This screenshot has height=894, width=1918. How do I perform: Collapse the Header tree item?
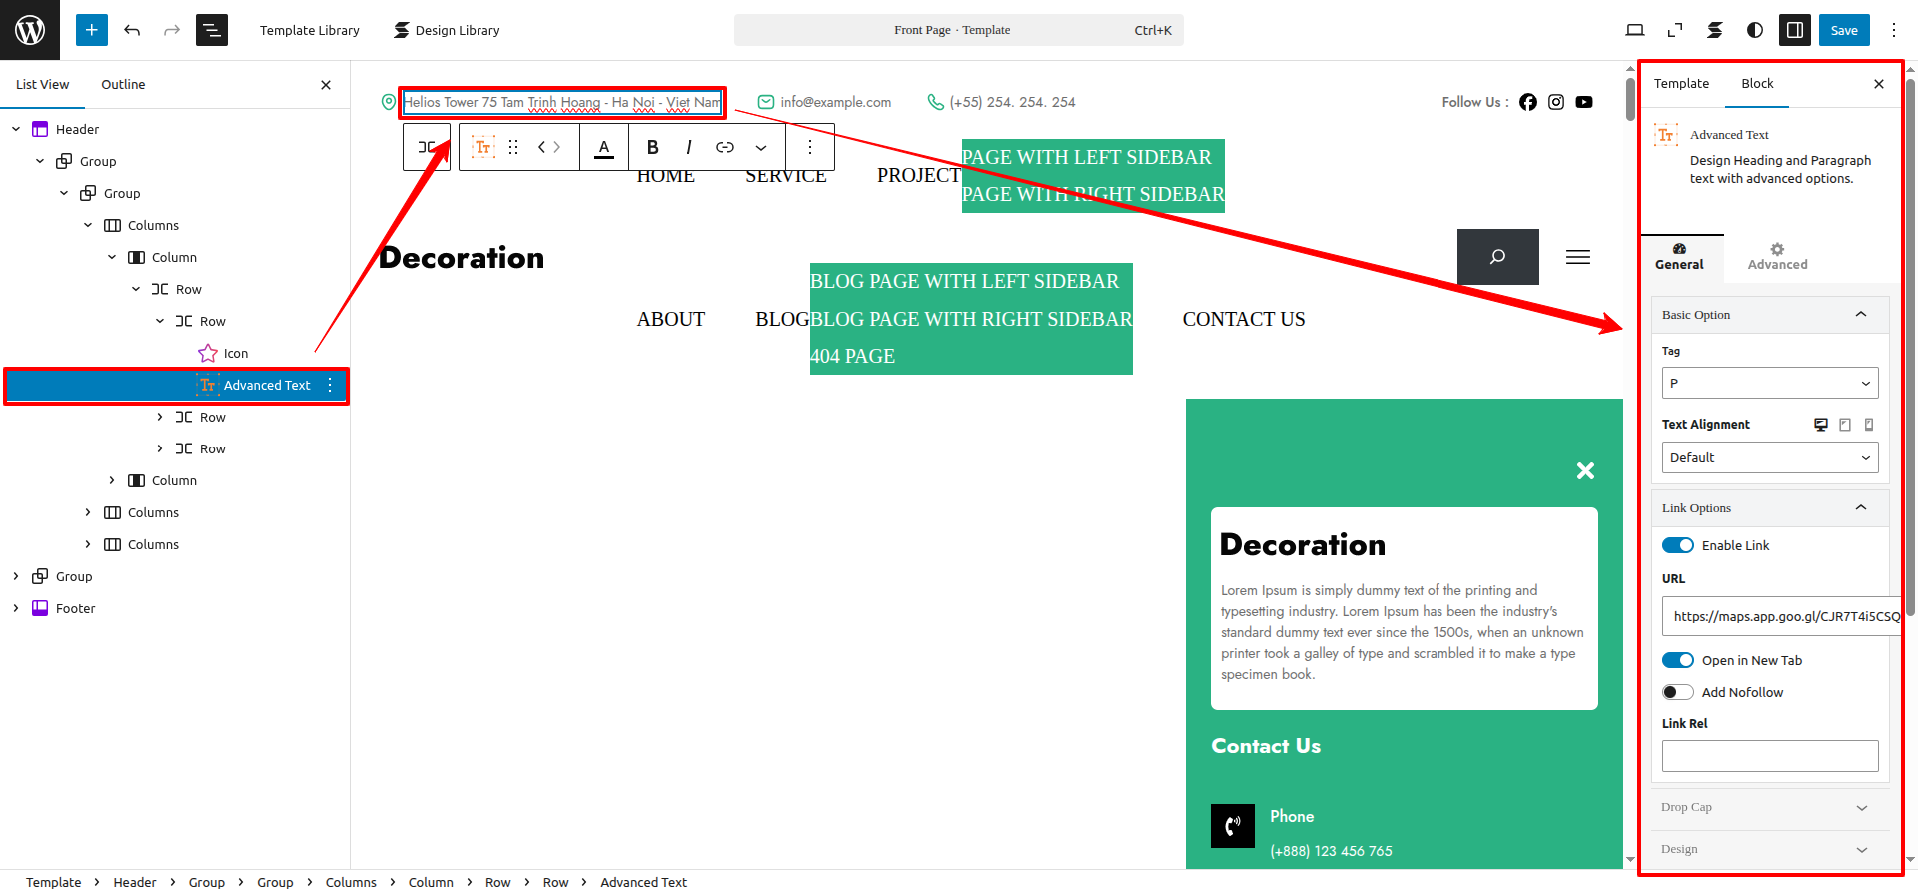(16, 129)
